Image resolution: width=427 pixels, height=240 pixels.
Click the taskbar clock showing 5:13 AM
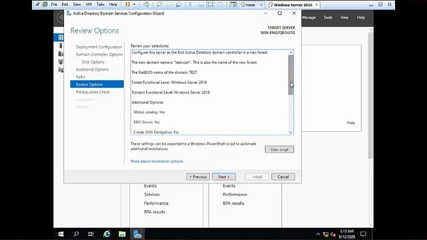(x=347, y=234)
